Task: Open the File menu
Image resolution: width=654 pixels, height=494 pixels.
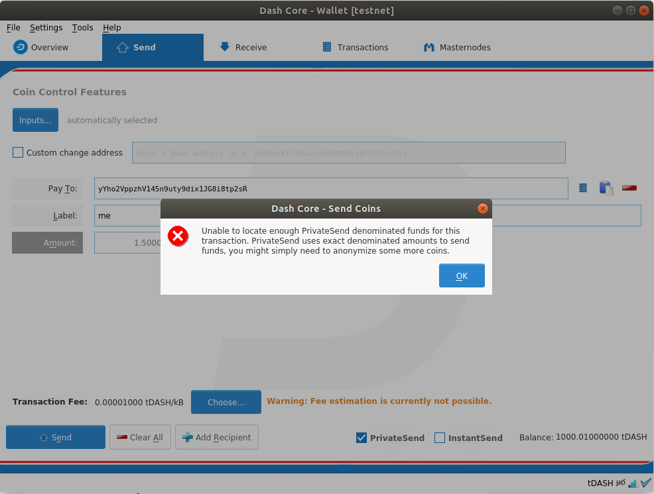Action: click(13, 28)
